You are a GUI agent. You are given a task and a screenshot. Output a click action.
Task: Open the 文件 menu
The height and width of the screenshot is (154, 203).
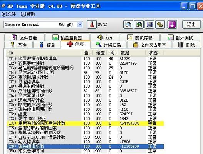(x=8, y=14)
